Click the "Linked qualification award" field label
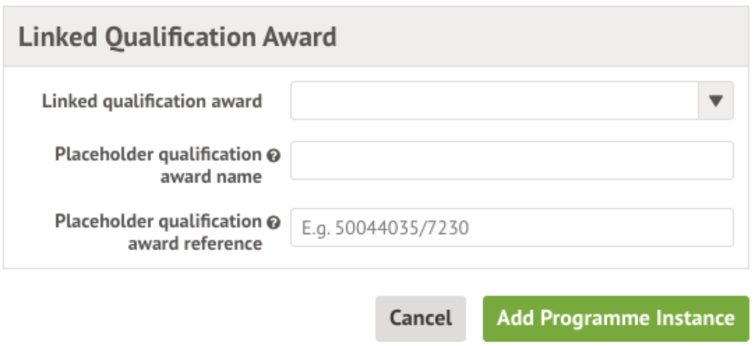755x346 pixels. click(x=152, y=101)
